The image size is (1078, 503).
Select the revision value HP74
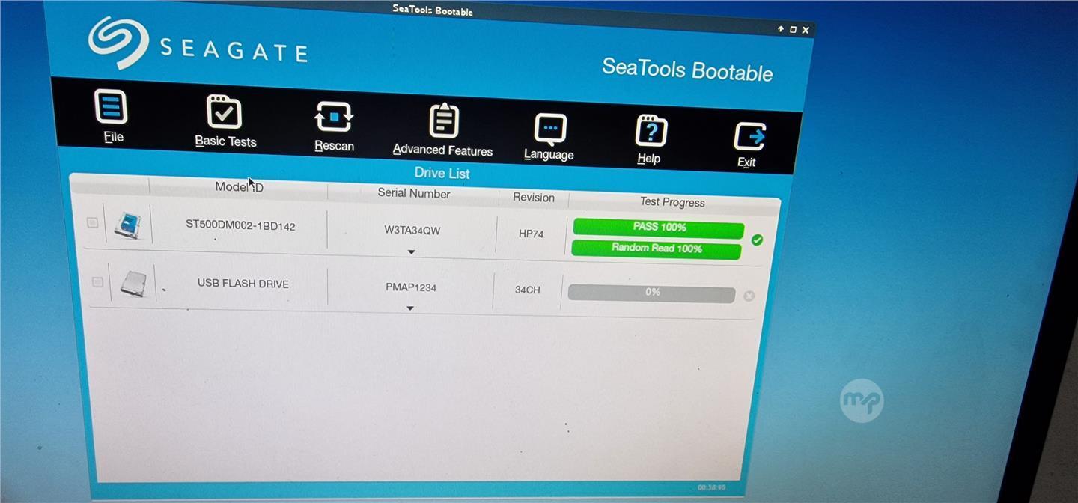pyautogui.click(x=531, y=234)
